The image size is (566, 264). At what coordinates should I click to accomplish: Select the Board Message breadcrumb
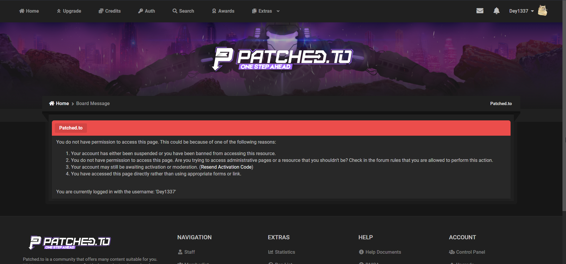tap(93, 104)
